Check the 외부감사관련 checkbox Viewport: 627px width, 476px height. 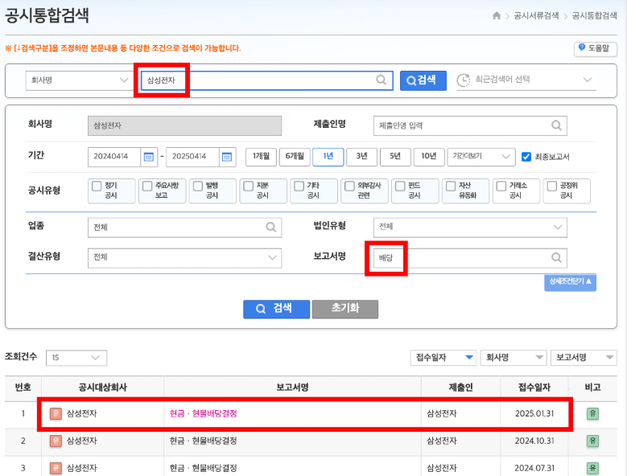click(x=349, y=186)
